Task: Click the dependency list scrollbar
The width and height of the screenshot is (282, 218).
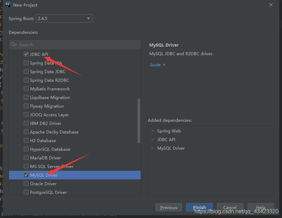Action: [139, 121]
